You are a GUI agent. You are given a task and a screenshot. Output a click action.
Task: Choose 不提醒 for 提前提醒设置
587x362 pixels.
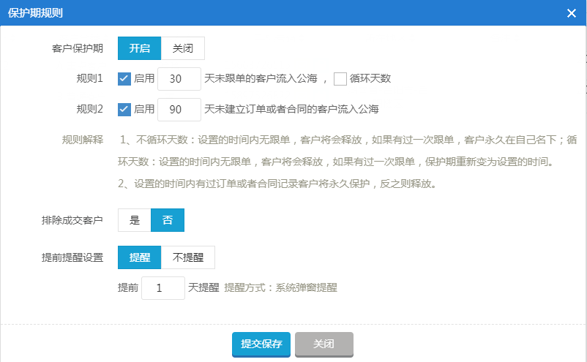[188, 257]
